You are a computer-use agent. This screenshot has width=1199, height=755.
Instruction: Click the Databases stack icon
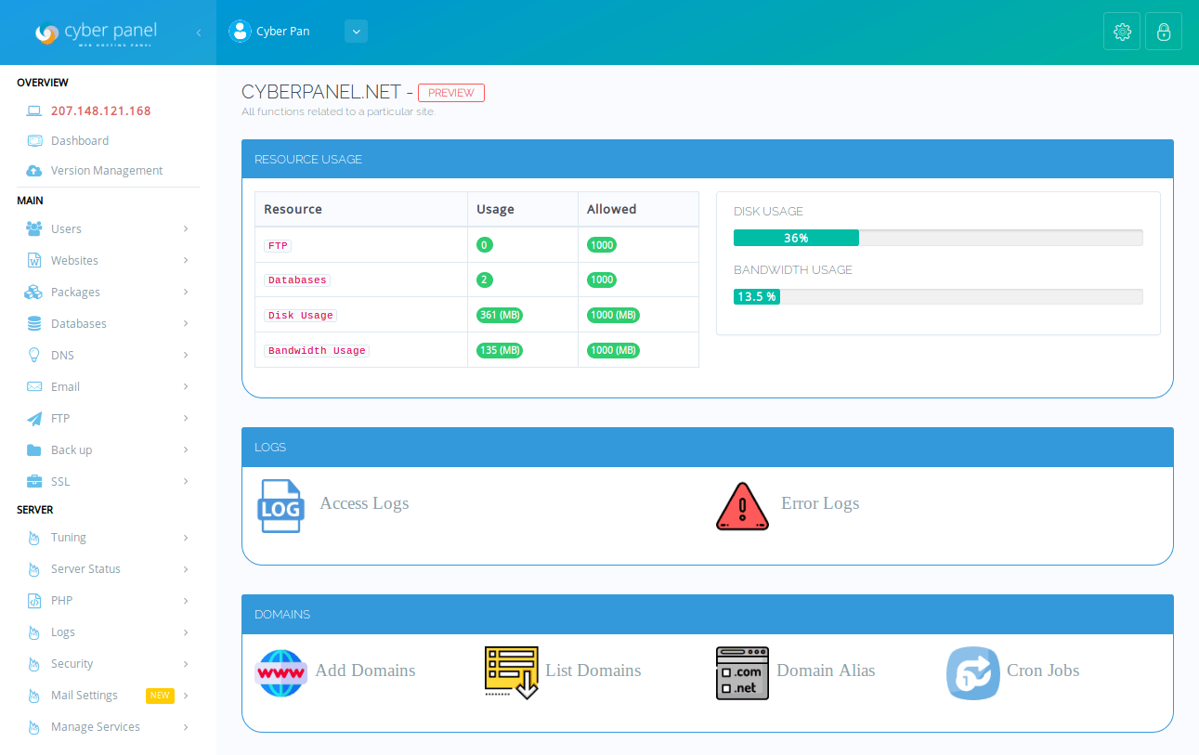point(34,323)
